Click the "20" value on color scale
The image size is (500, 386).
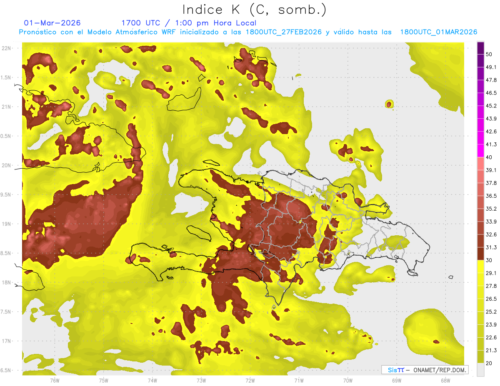tap(490, 364)
